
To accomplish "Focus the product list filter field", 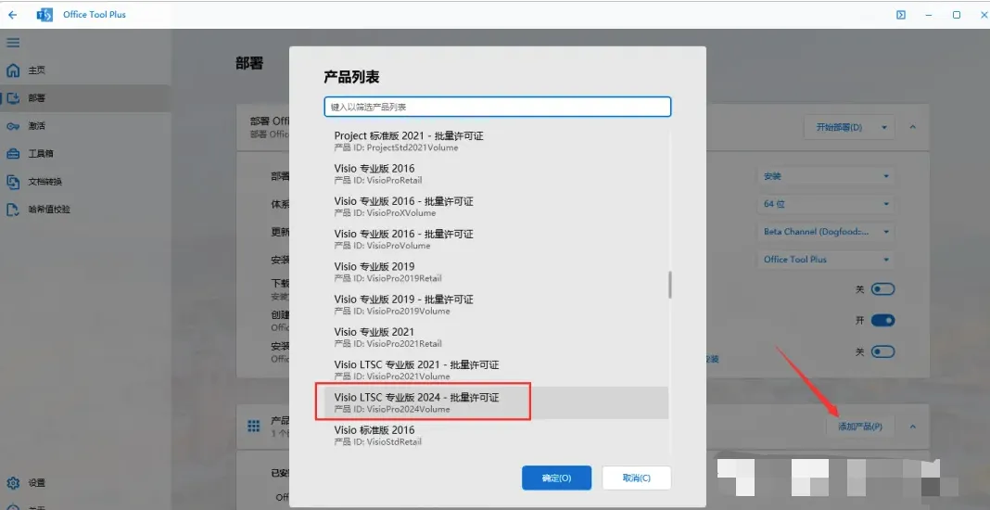I will pos(498,107).
